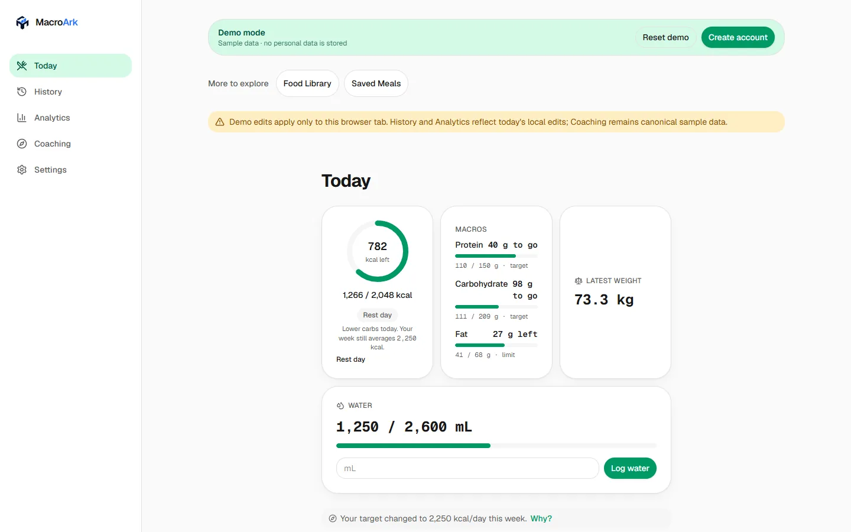Click Create account
Viewport: 851px width, 532px height.
coord(738,37)
